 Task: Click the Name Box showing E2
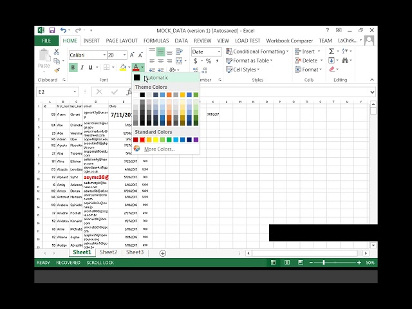pyautogui.click(x=54, y=92)
